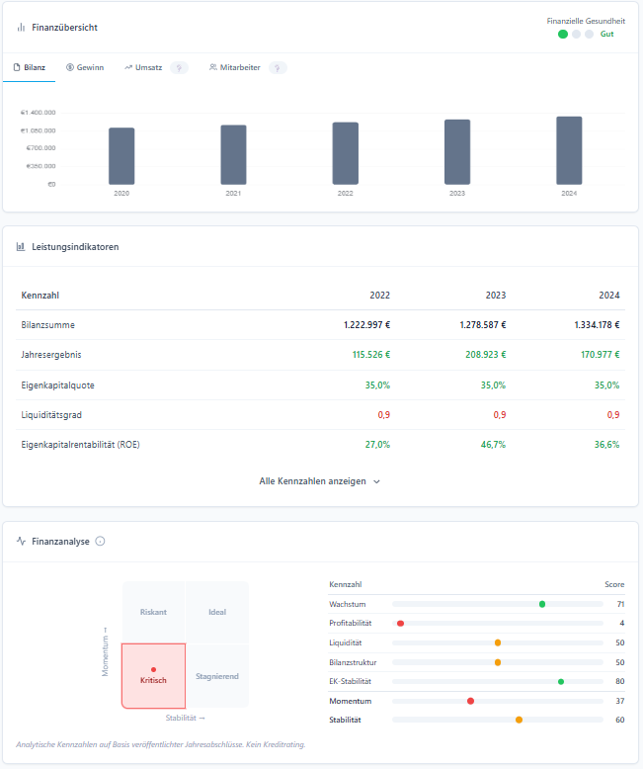
Task: Select the Stagnierend quadrant
Action: tap(217, 676)
